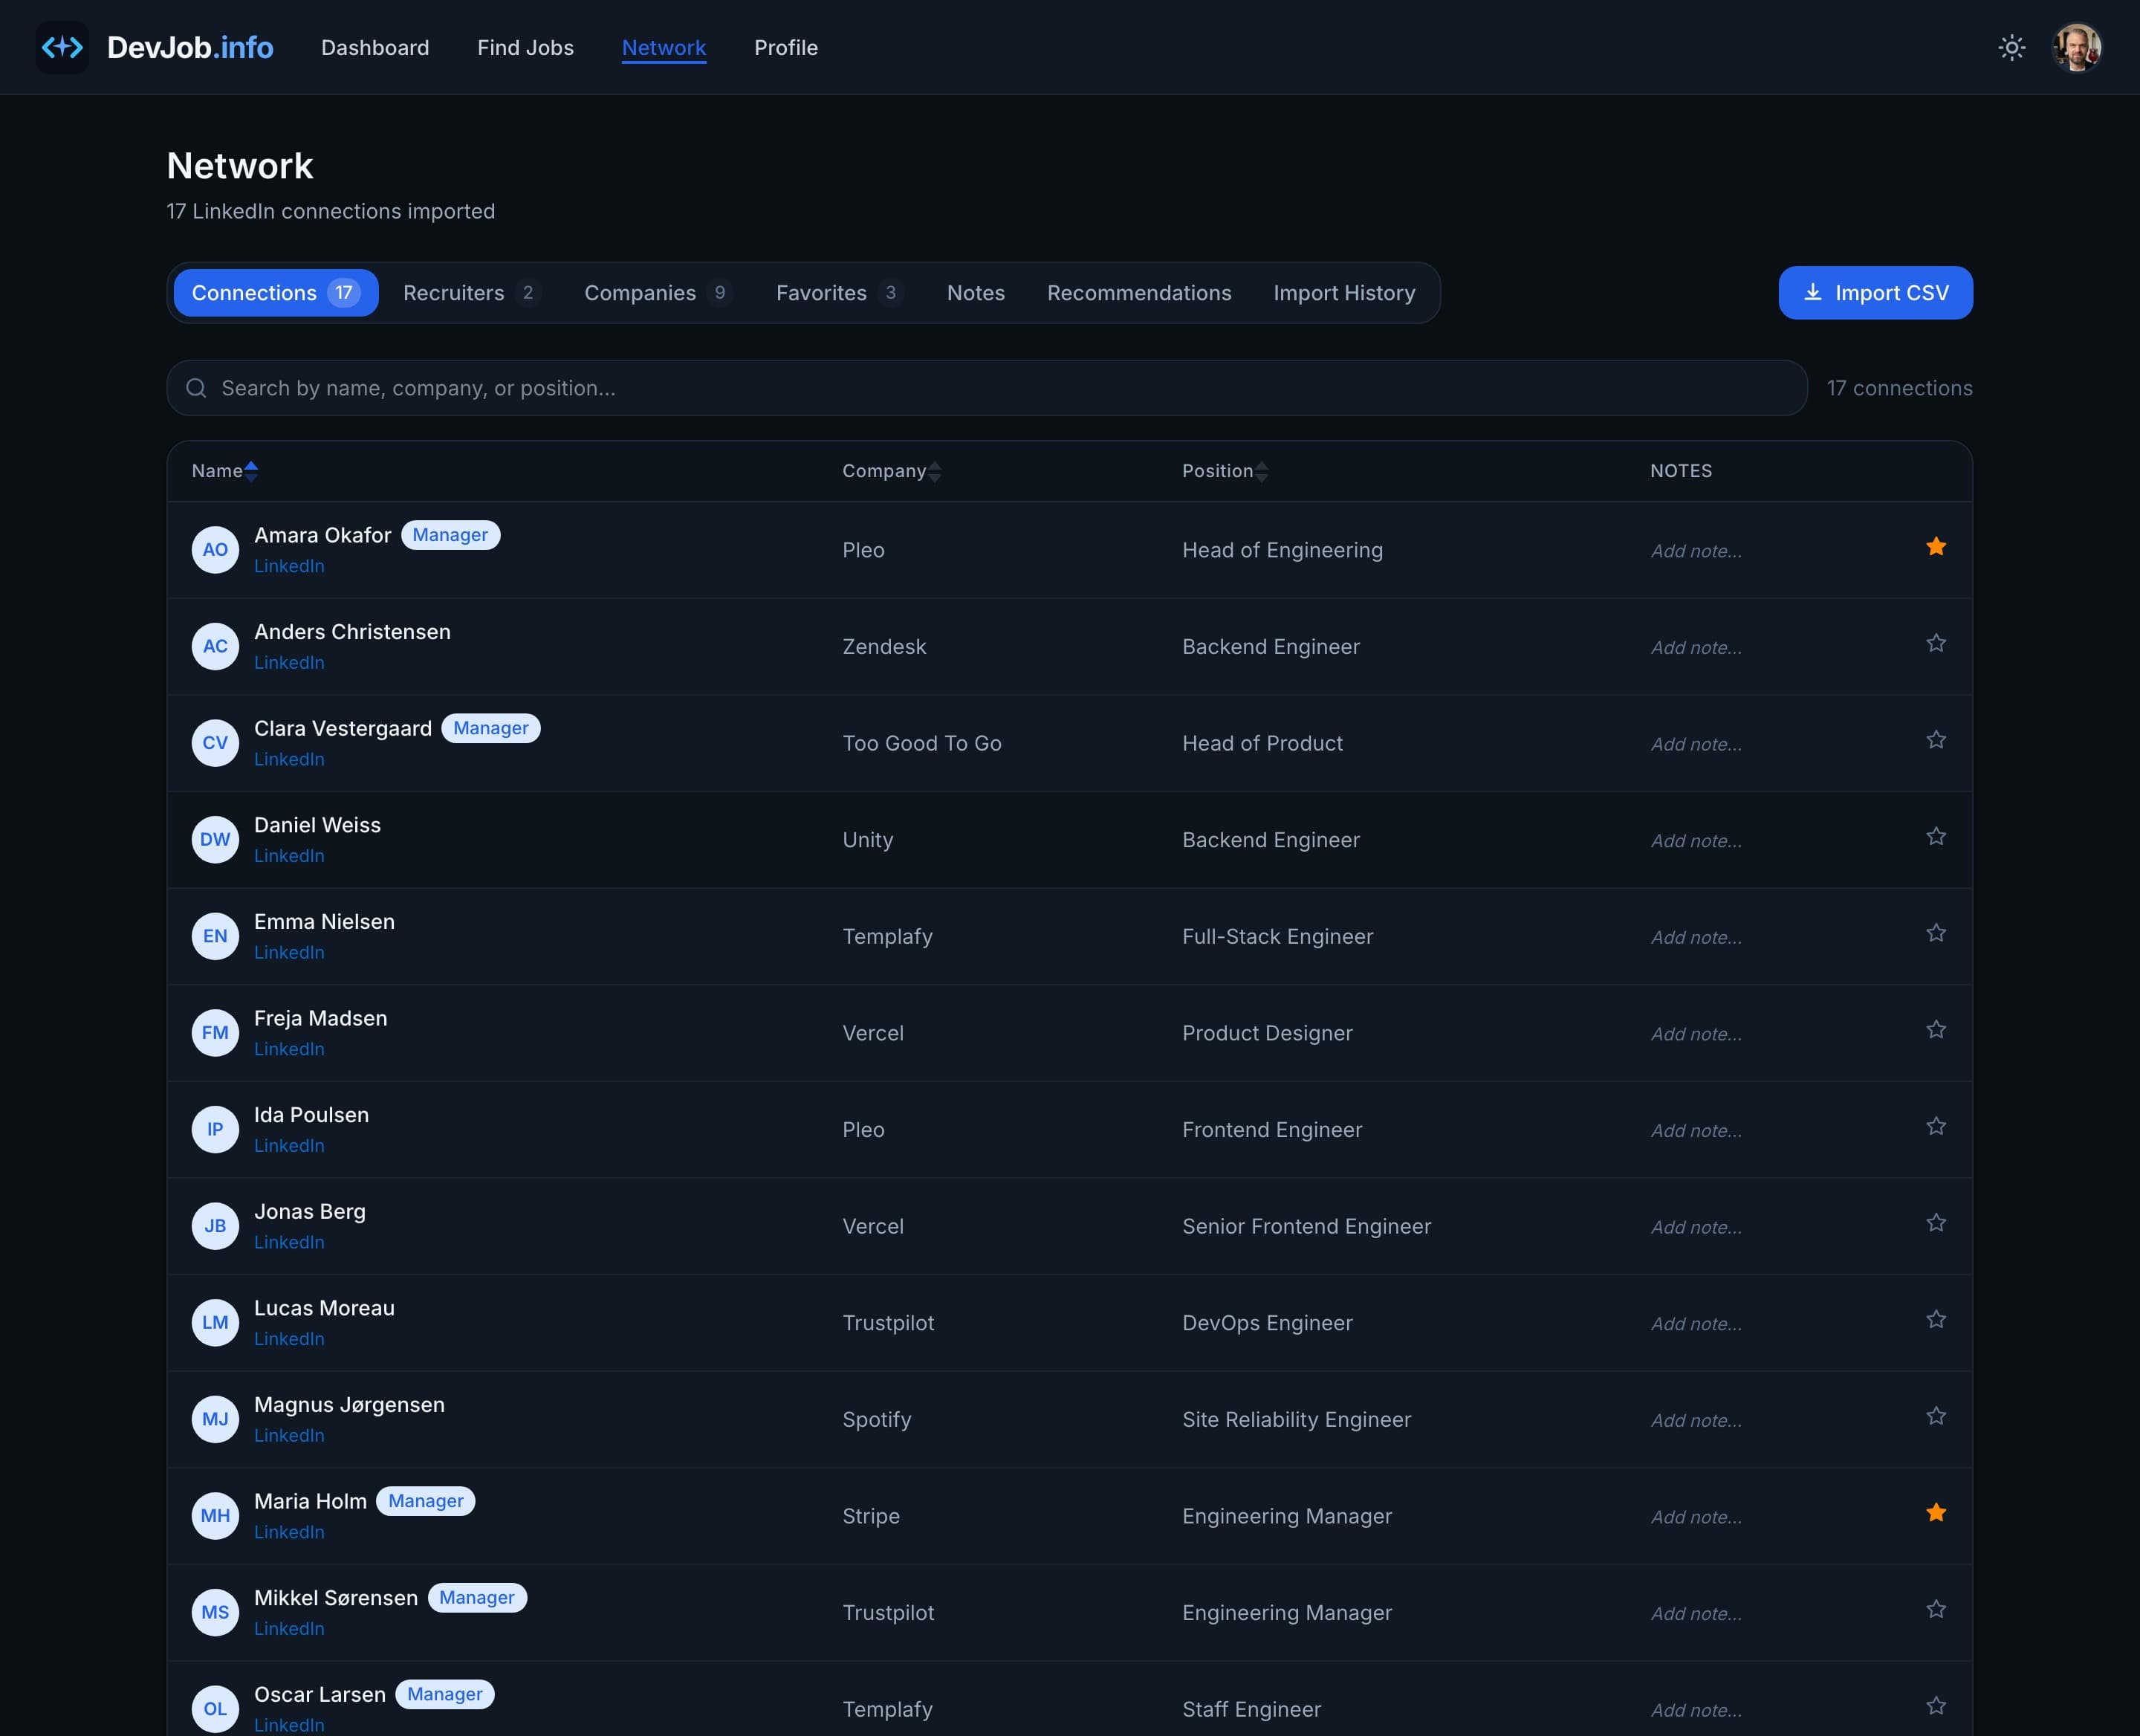This screenshot has width=2140, height=1736.
Task: Click the DW avatar circle
Action: [215, 840]
